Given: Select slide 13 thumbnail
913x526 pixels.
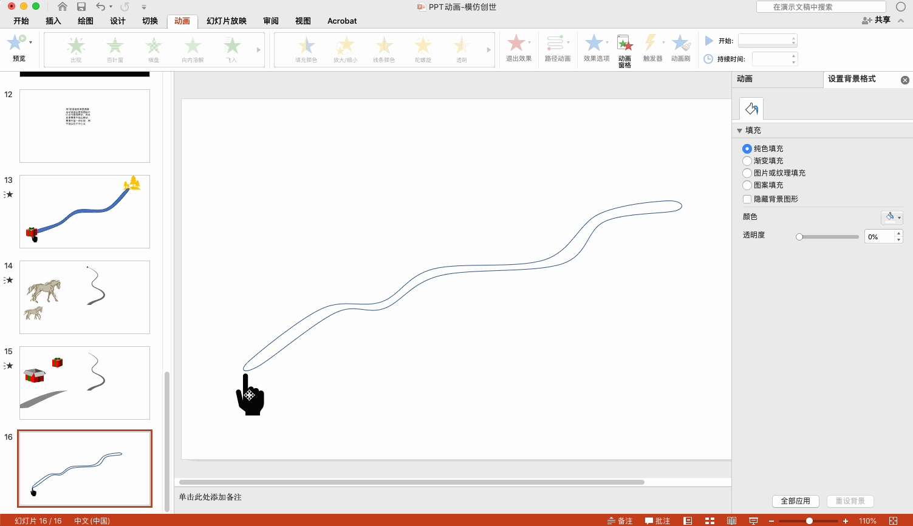Looking at the screenshot, I should coord(84,211).
